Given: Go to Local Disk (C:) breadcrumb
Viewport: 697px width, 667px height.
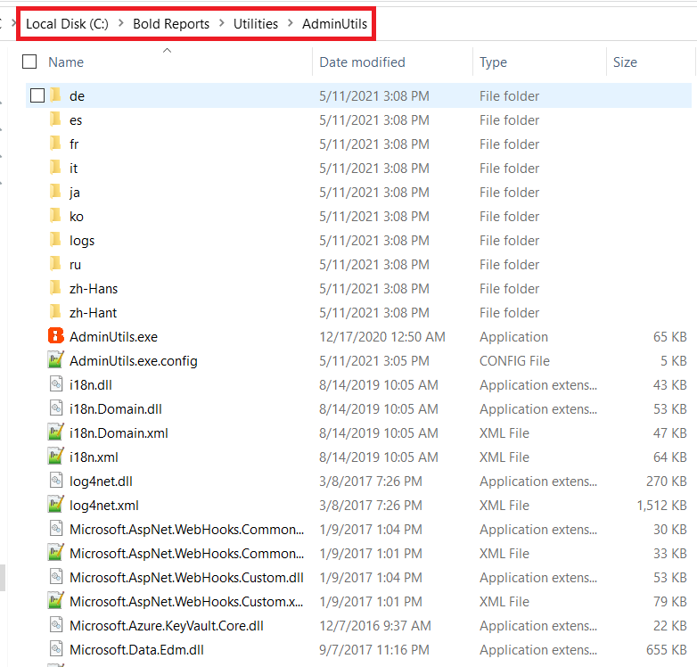Looking at the screenshot, I should pos(67,23).
